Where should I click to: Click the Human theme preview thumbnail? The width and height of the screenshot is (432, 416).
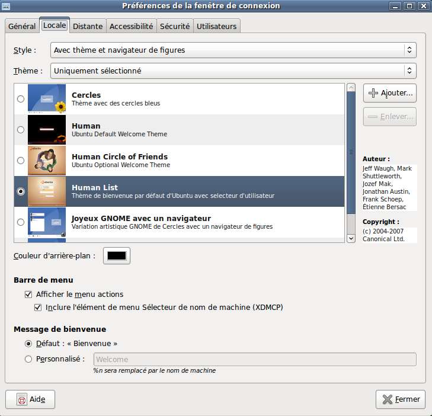coord(47,130)
